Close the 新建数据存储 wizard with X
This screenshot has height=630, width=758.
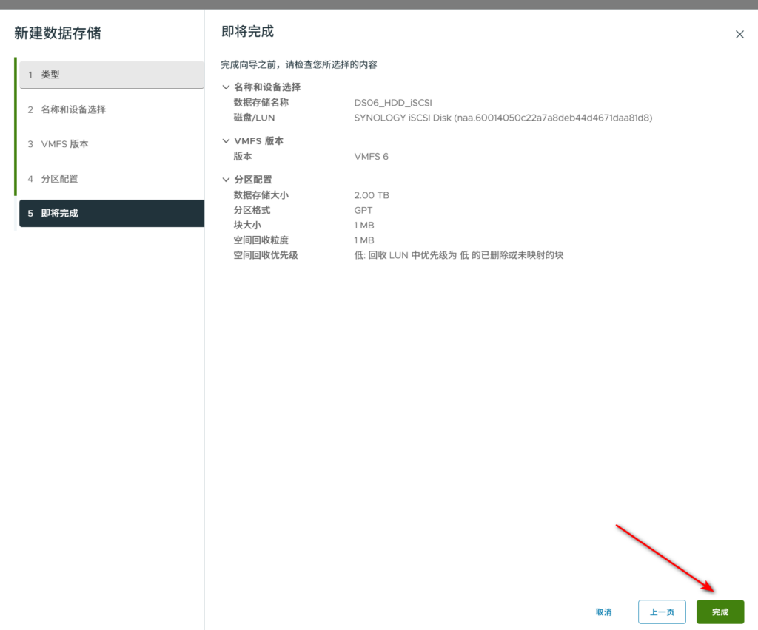coord(739,34)
